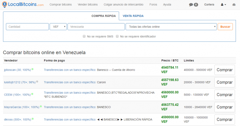The image size is (240, 126).
Task: Click the Cantidad amount input field
Action: [27, 27]
